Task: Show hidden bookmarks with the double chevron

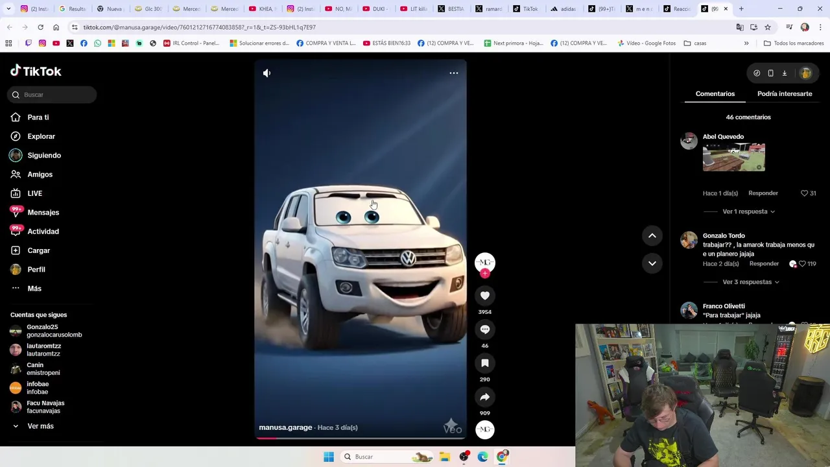Action: click(x=746, y=43)
